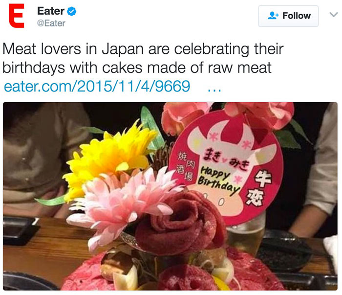This screenshot has width=342, height=295.
Task: Click the red Eater logo avatar
Action: (x=18, y=17)
